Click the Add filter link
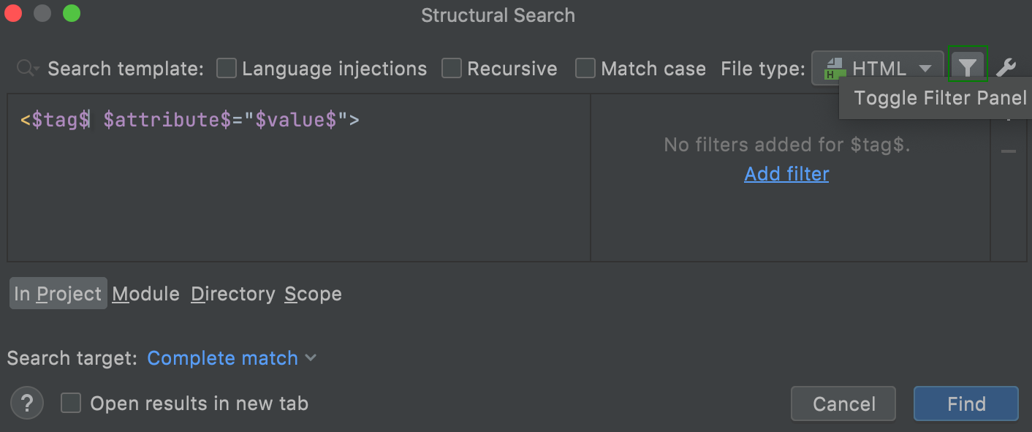Image resolution: width=1032 pixels, height=432 pixels. click(x=786, y=174)
